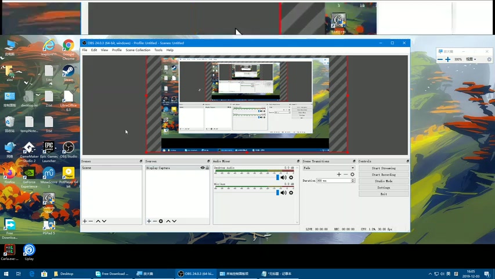Click the Studio Mode button

(x=384, y=181)
